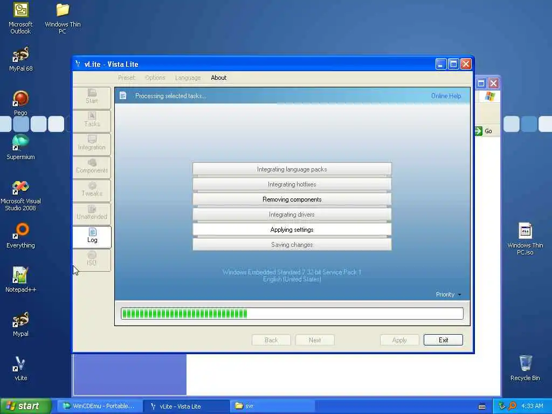Click the vLite title bar logo icon

click(x=78, y=64)
